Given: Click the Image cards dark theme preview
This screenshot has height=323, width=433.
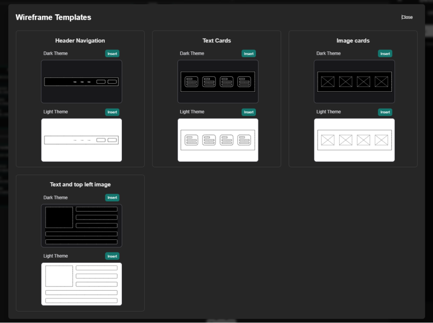Looking at the screenshot, I should 354,81.
